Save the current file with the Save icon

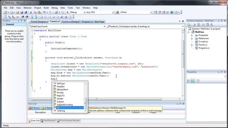coord(22,12)
